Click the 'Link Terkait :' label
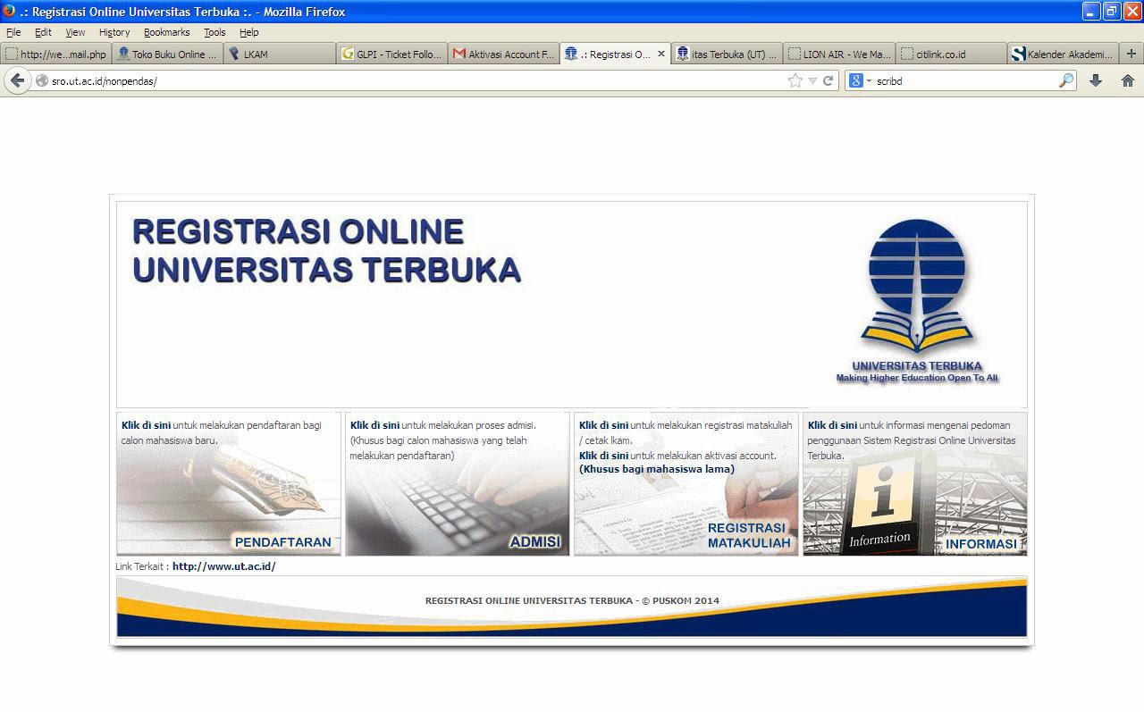The height and width of the screenshot is (712, 1144). [x=142, y=566]
